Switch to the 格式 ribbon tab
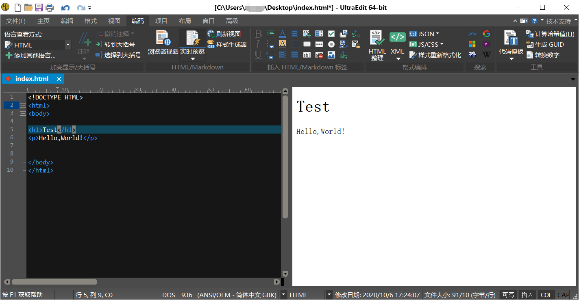 (x=91, y=21)
